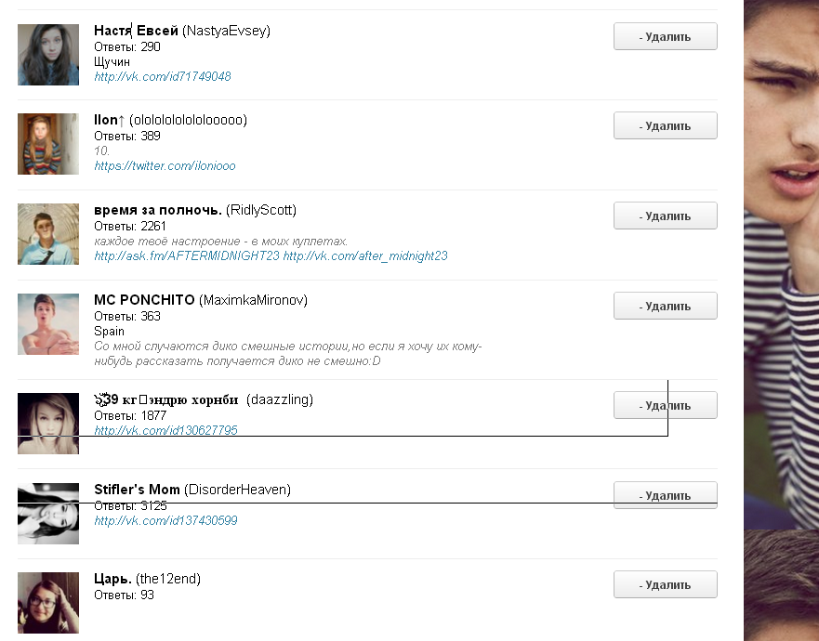Open link vk.com/id130627795

[165, 430]
